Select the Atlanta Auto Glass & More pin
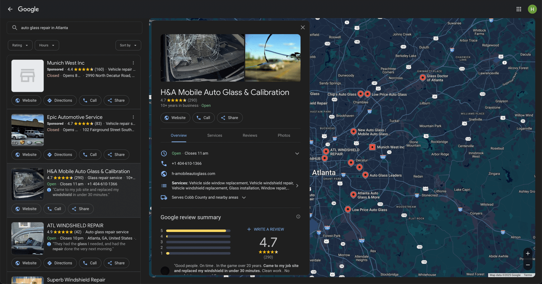 (353, 195)
